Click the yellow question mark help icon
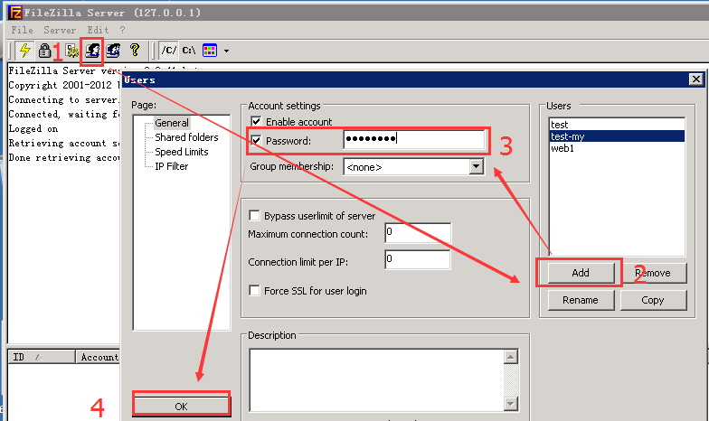Screen dimensions: 709x421 135,51
